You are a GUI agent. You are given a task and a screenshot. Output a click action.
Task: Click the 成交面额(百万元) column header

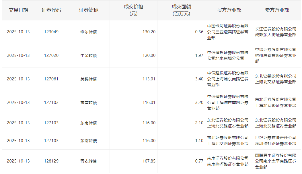181,10
